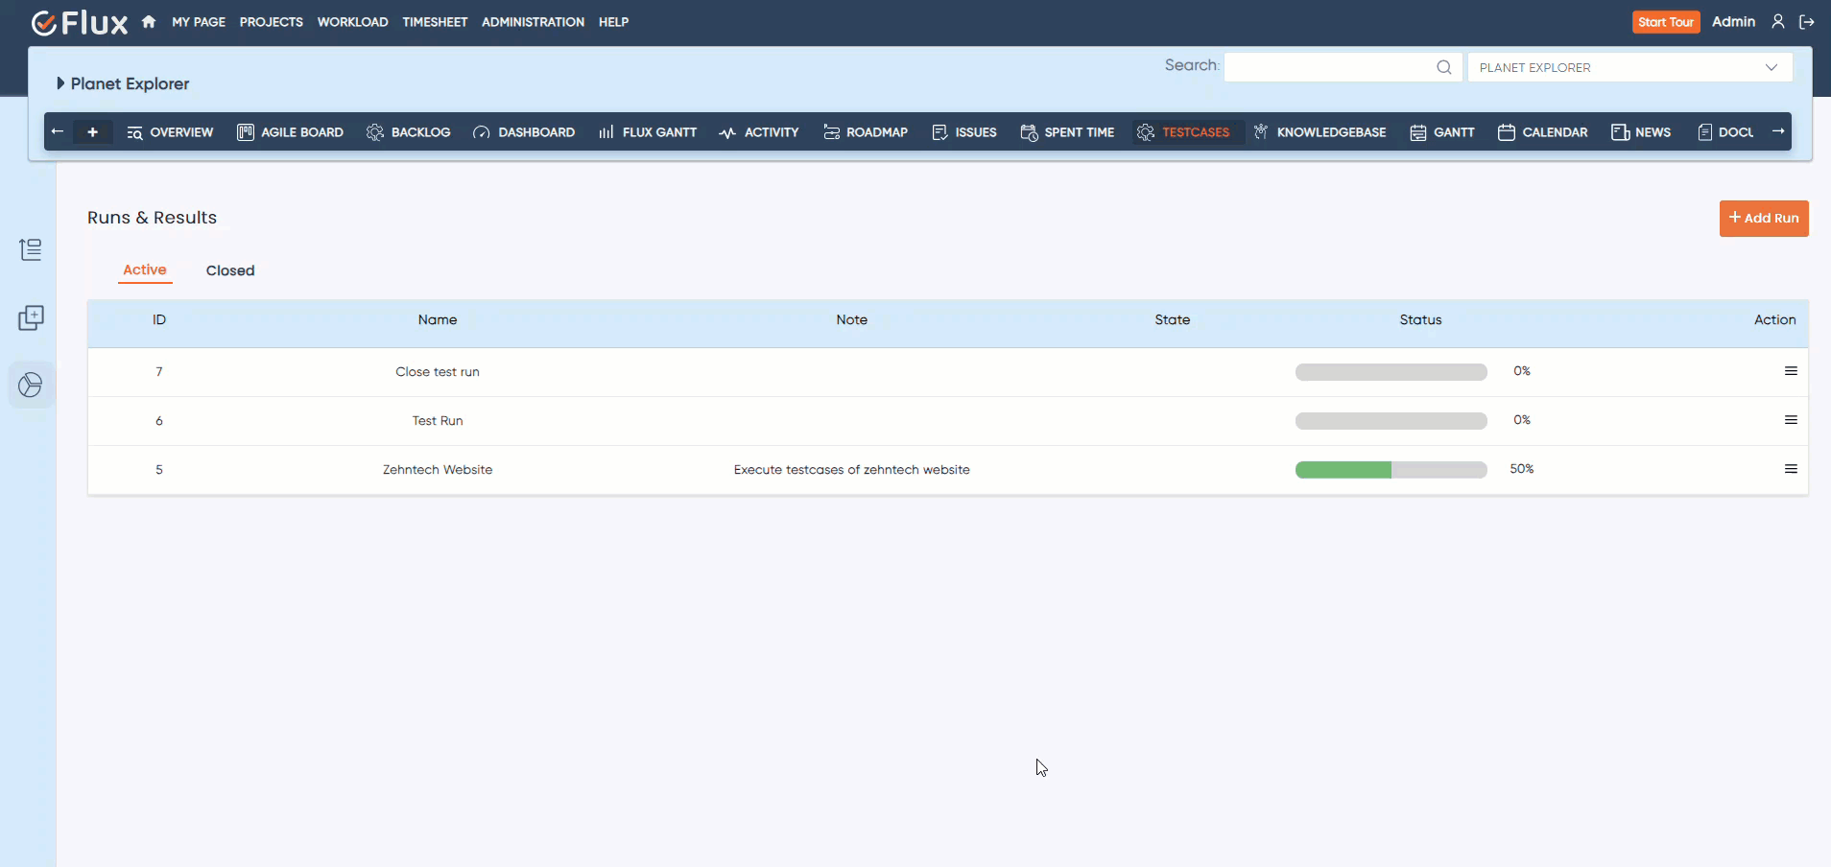Open the test suites sidebar icon
This screenshot has height=867, width=1831.
pos(31,250)
